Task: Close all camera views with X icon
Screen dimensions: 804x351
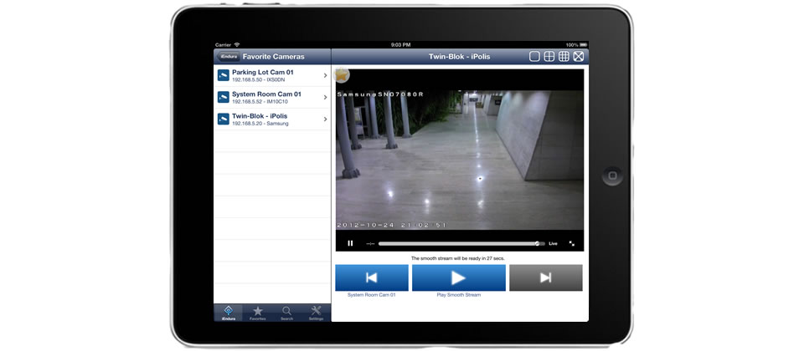Action: click(x=579, y=57)
